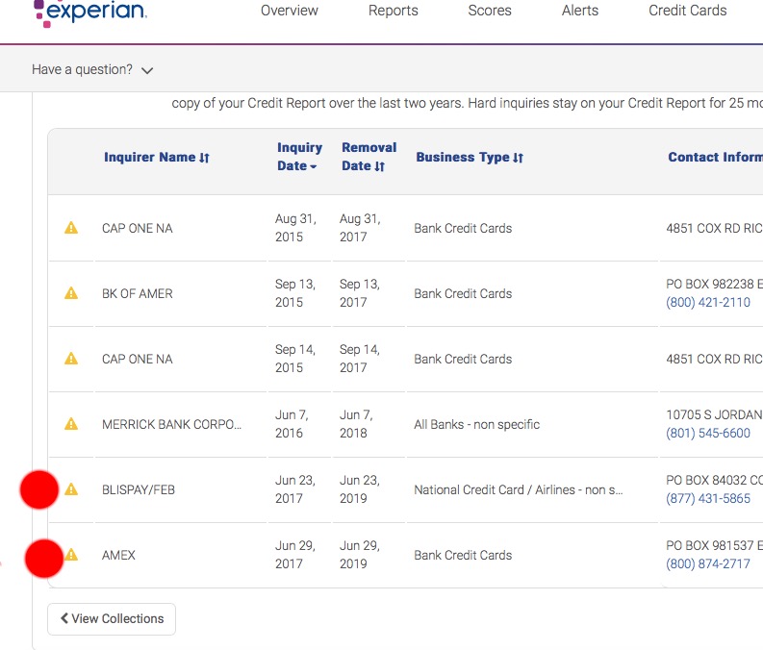Click warning icon beside MERRICK BANK CORPO
Screen dimensions: 763x650
click(x=71, y=424)
